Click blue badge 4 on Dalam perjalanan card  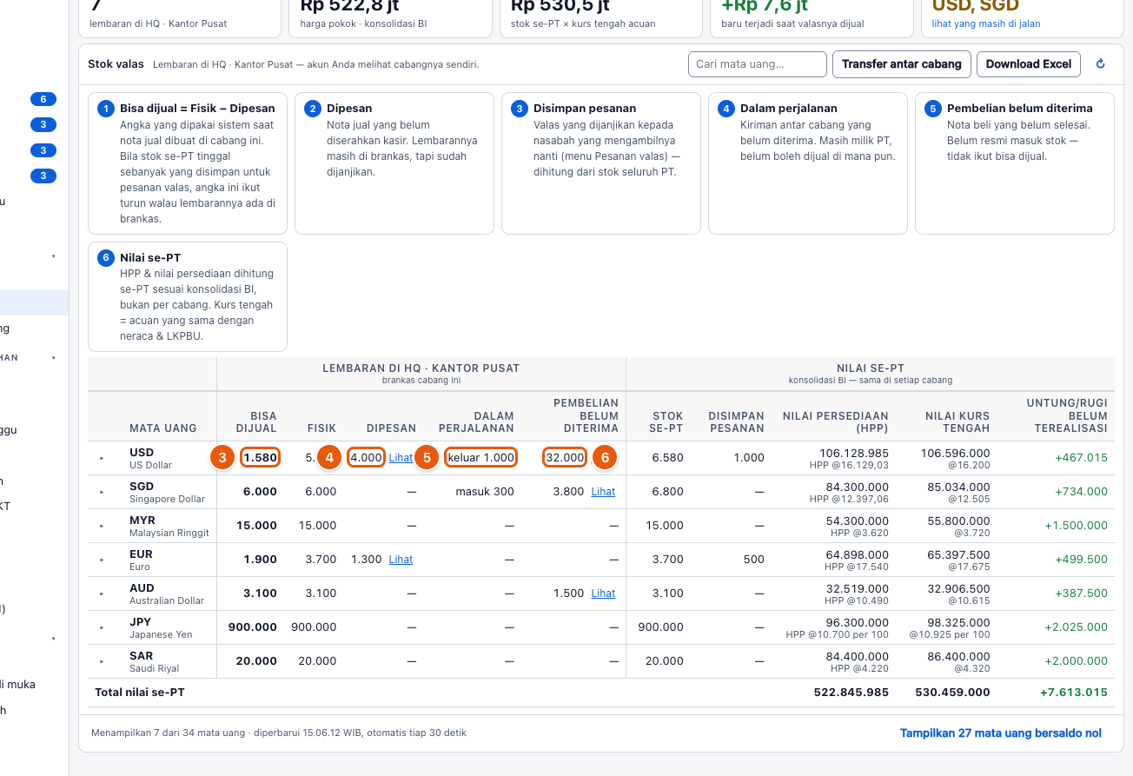[x=726, y=109]
